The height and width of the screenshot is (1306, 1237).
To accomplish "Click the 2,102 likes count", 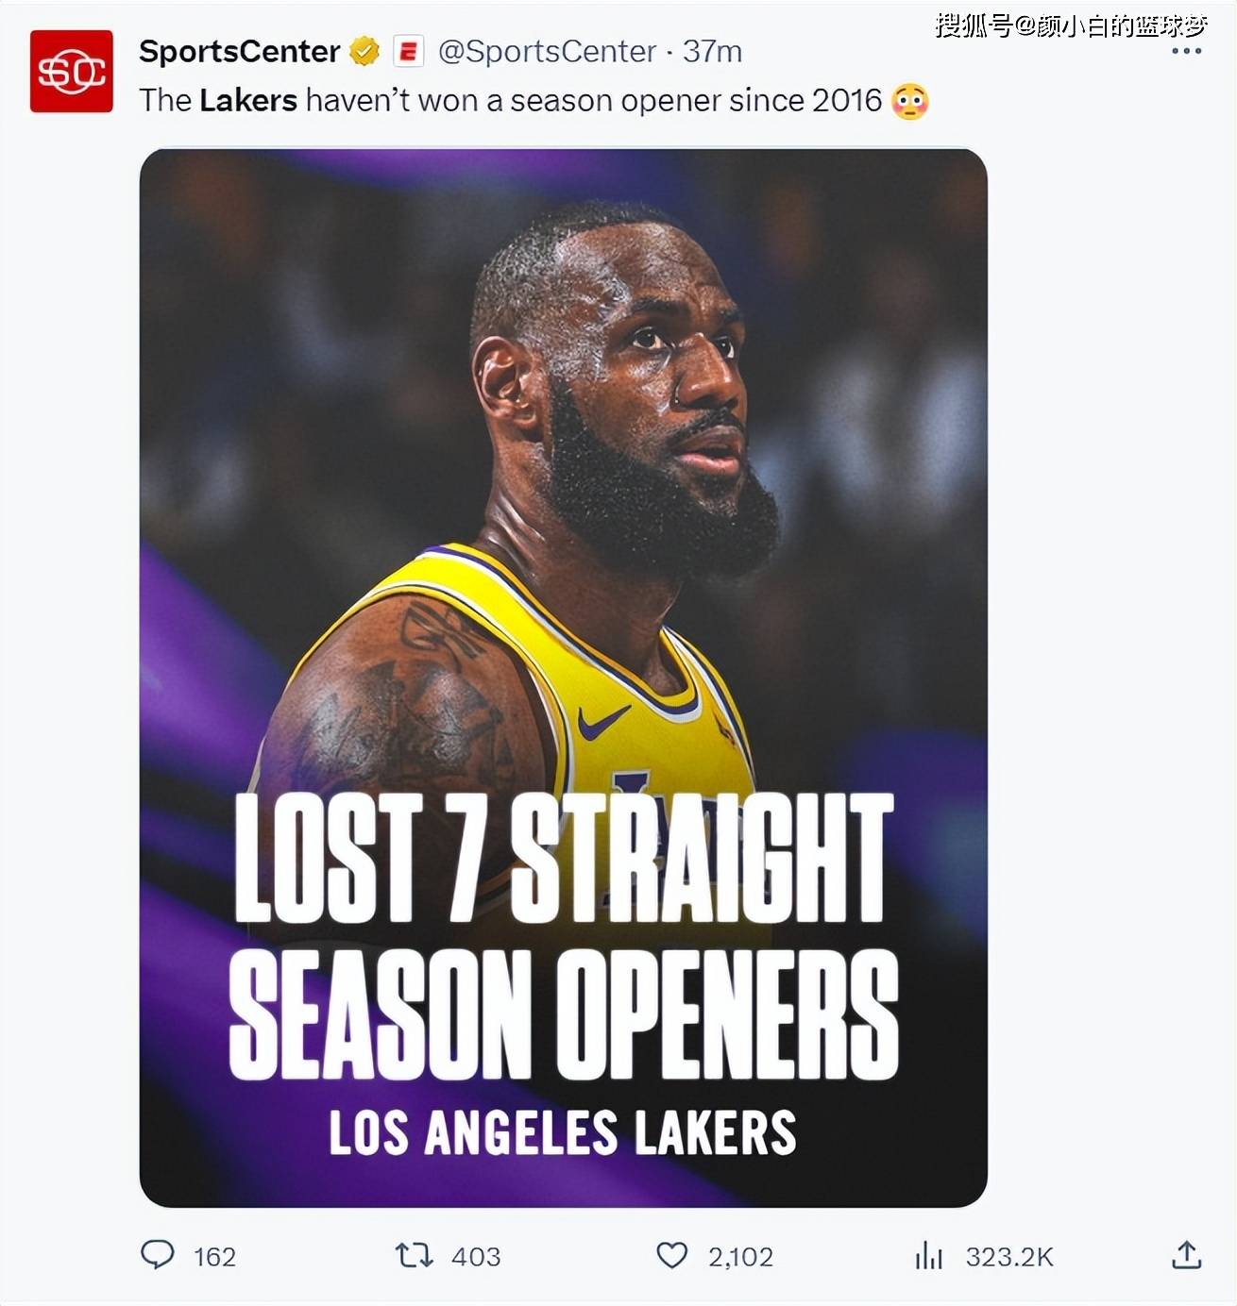I will pos(740,1257).
